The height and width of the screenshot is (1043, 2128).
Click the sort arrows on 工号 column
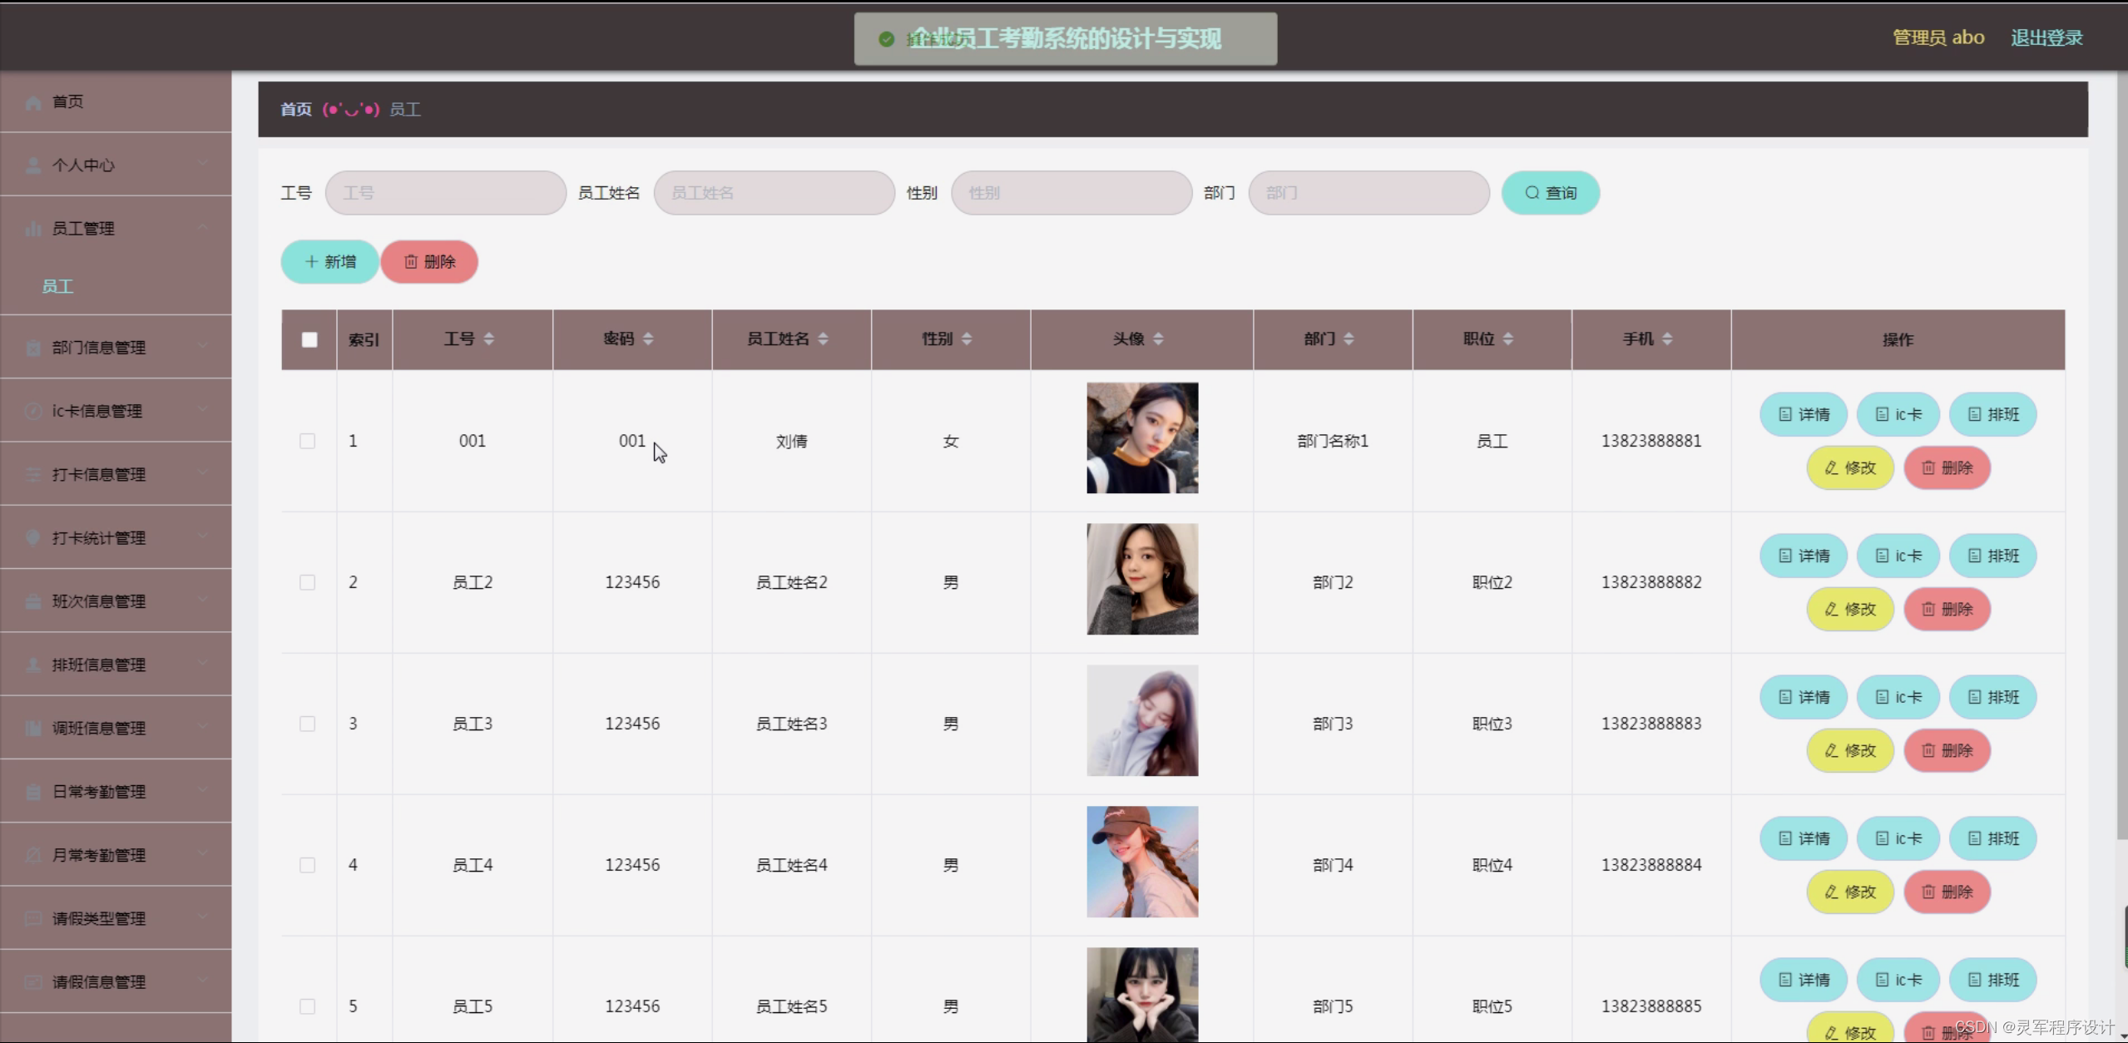pos(489,339)
